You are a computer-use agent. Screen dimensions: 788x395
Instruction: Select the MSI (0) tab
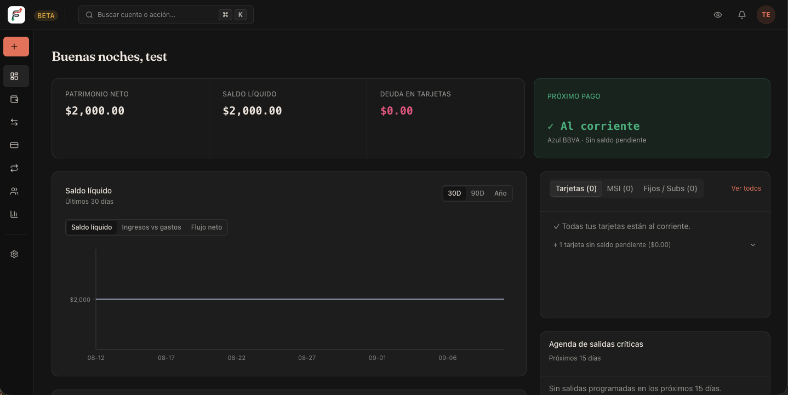(620, 188)
